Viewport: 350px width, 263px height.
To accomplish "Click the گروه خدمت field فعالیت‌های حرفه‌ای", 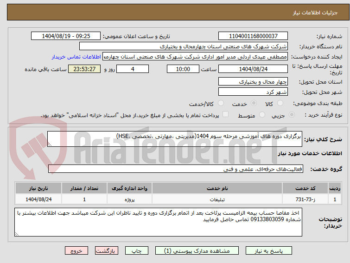I will click(176, 169).
